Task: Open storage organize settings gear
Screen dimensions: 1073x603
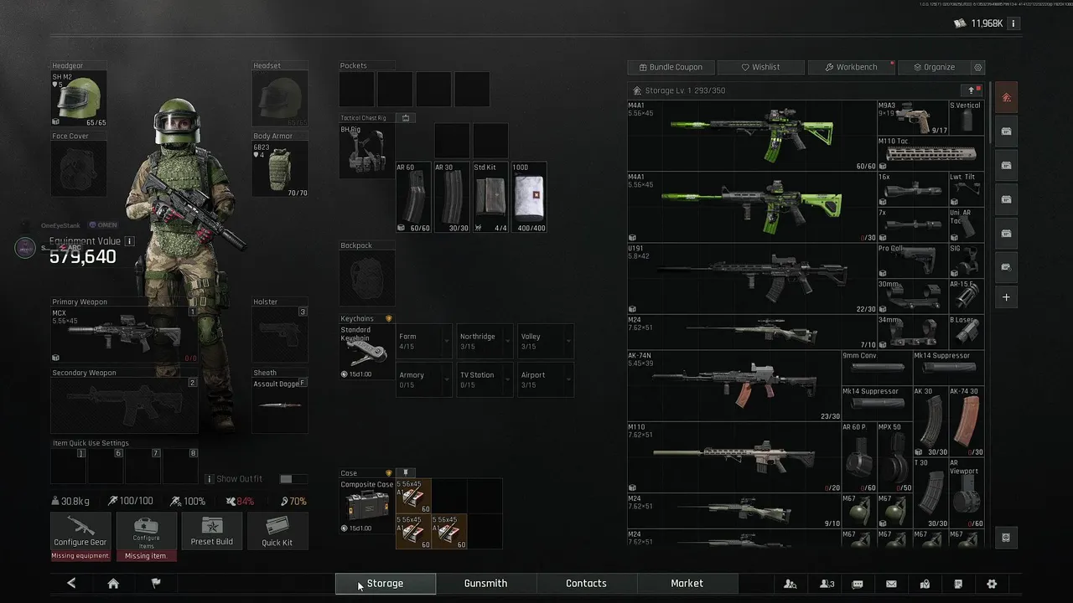Action: [x=977, y=67]
